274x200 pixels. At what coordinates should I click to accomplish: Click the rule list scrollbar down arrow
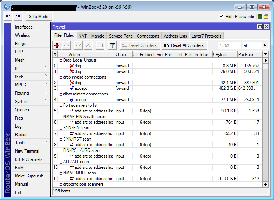[266, 185]
